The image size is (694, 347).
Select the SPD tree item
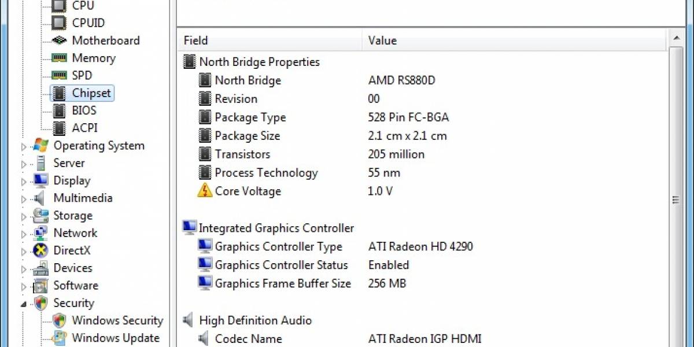82,75
